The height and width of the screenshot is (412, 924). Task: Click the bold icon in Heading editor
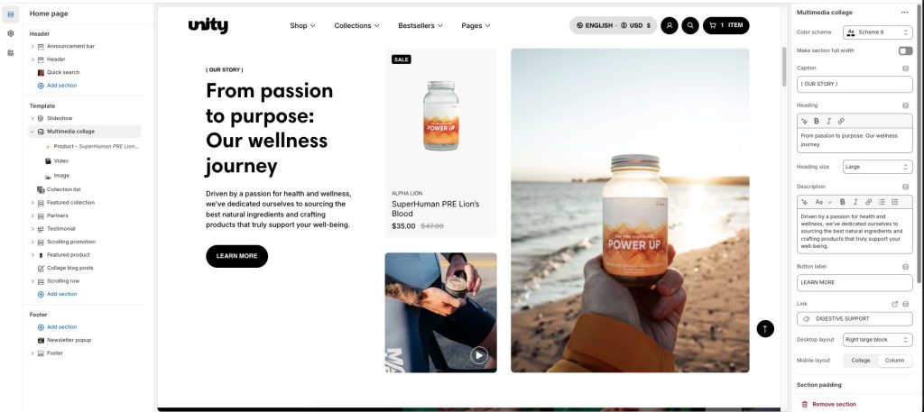tap(816, 121)
